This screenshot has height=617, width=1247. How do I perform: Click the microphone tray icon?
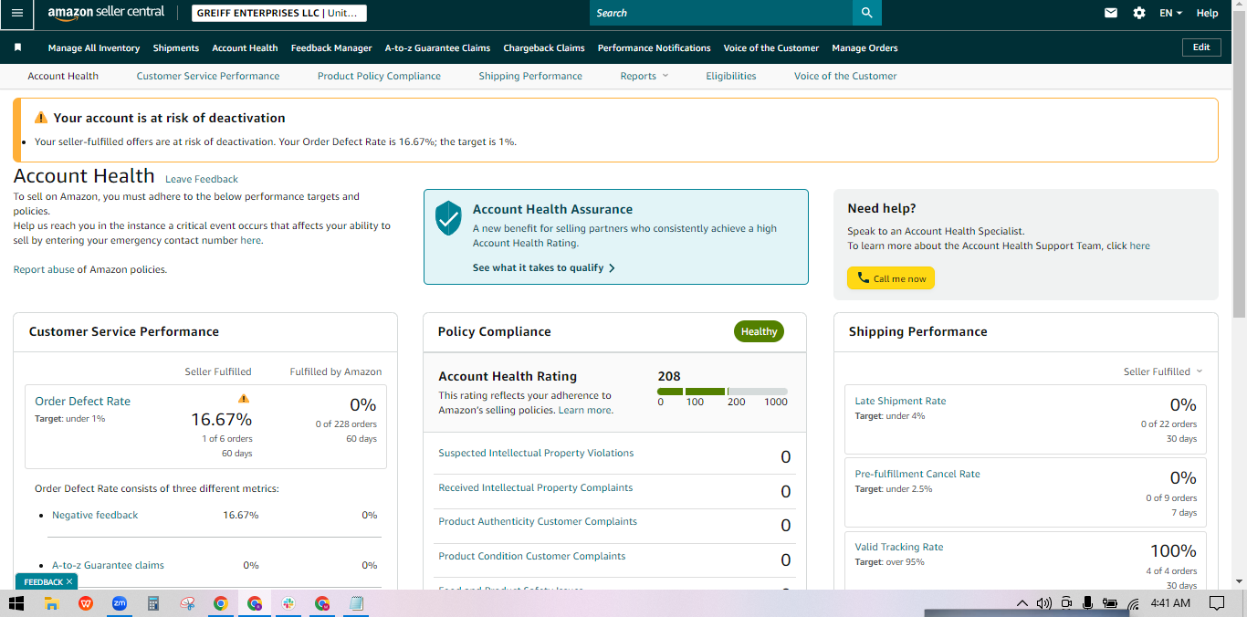(1087, 603)
